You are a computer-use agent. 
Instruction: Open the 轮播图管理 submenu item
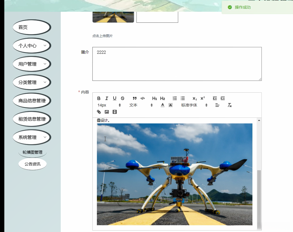(x=33, y=152)
